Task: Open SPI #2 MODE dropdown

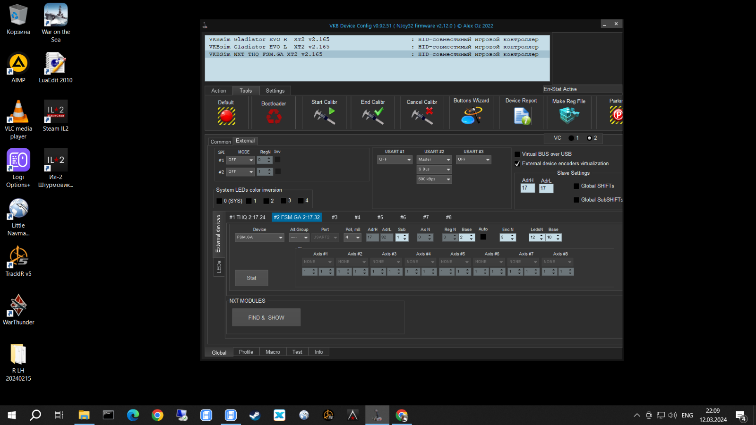Action: click(241, 171)
